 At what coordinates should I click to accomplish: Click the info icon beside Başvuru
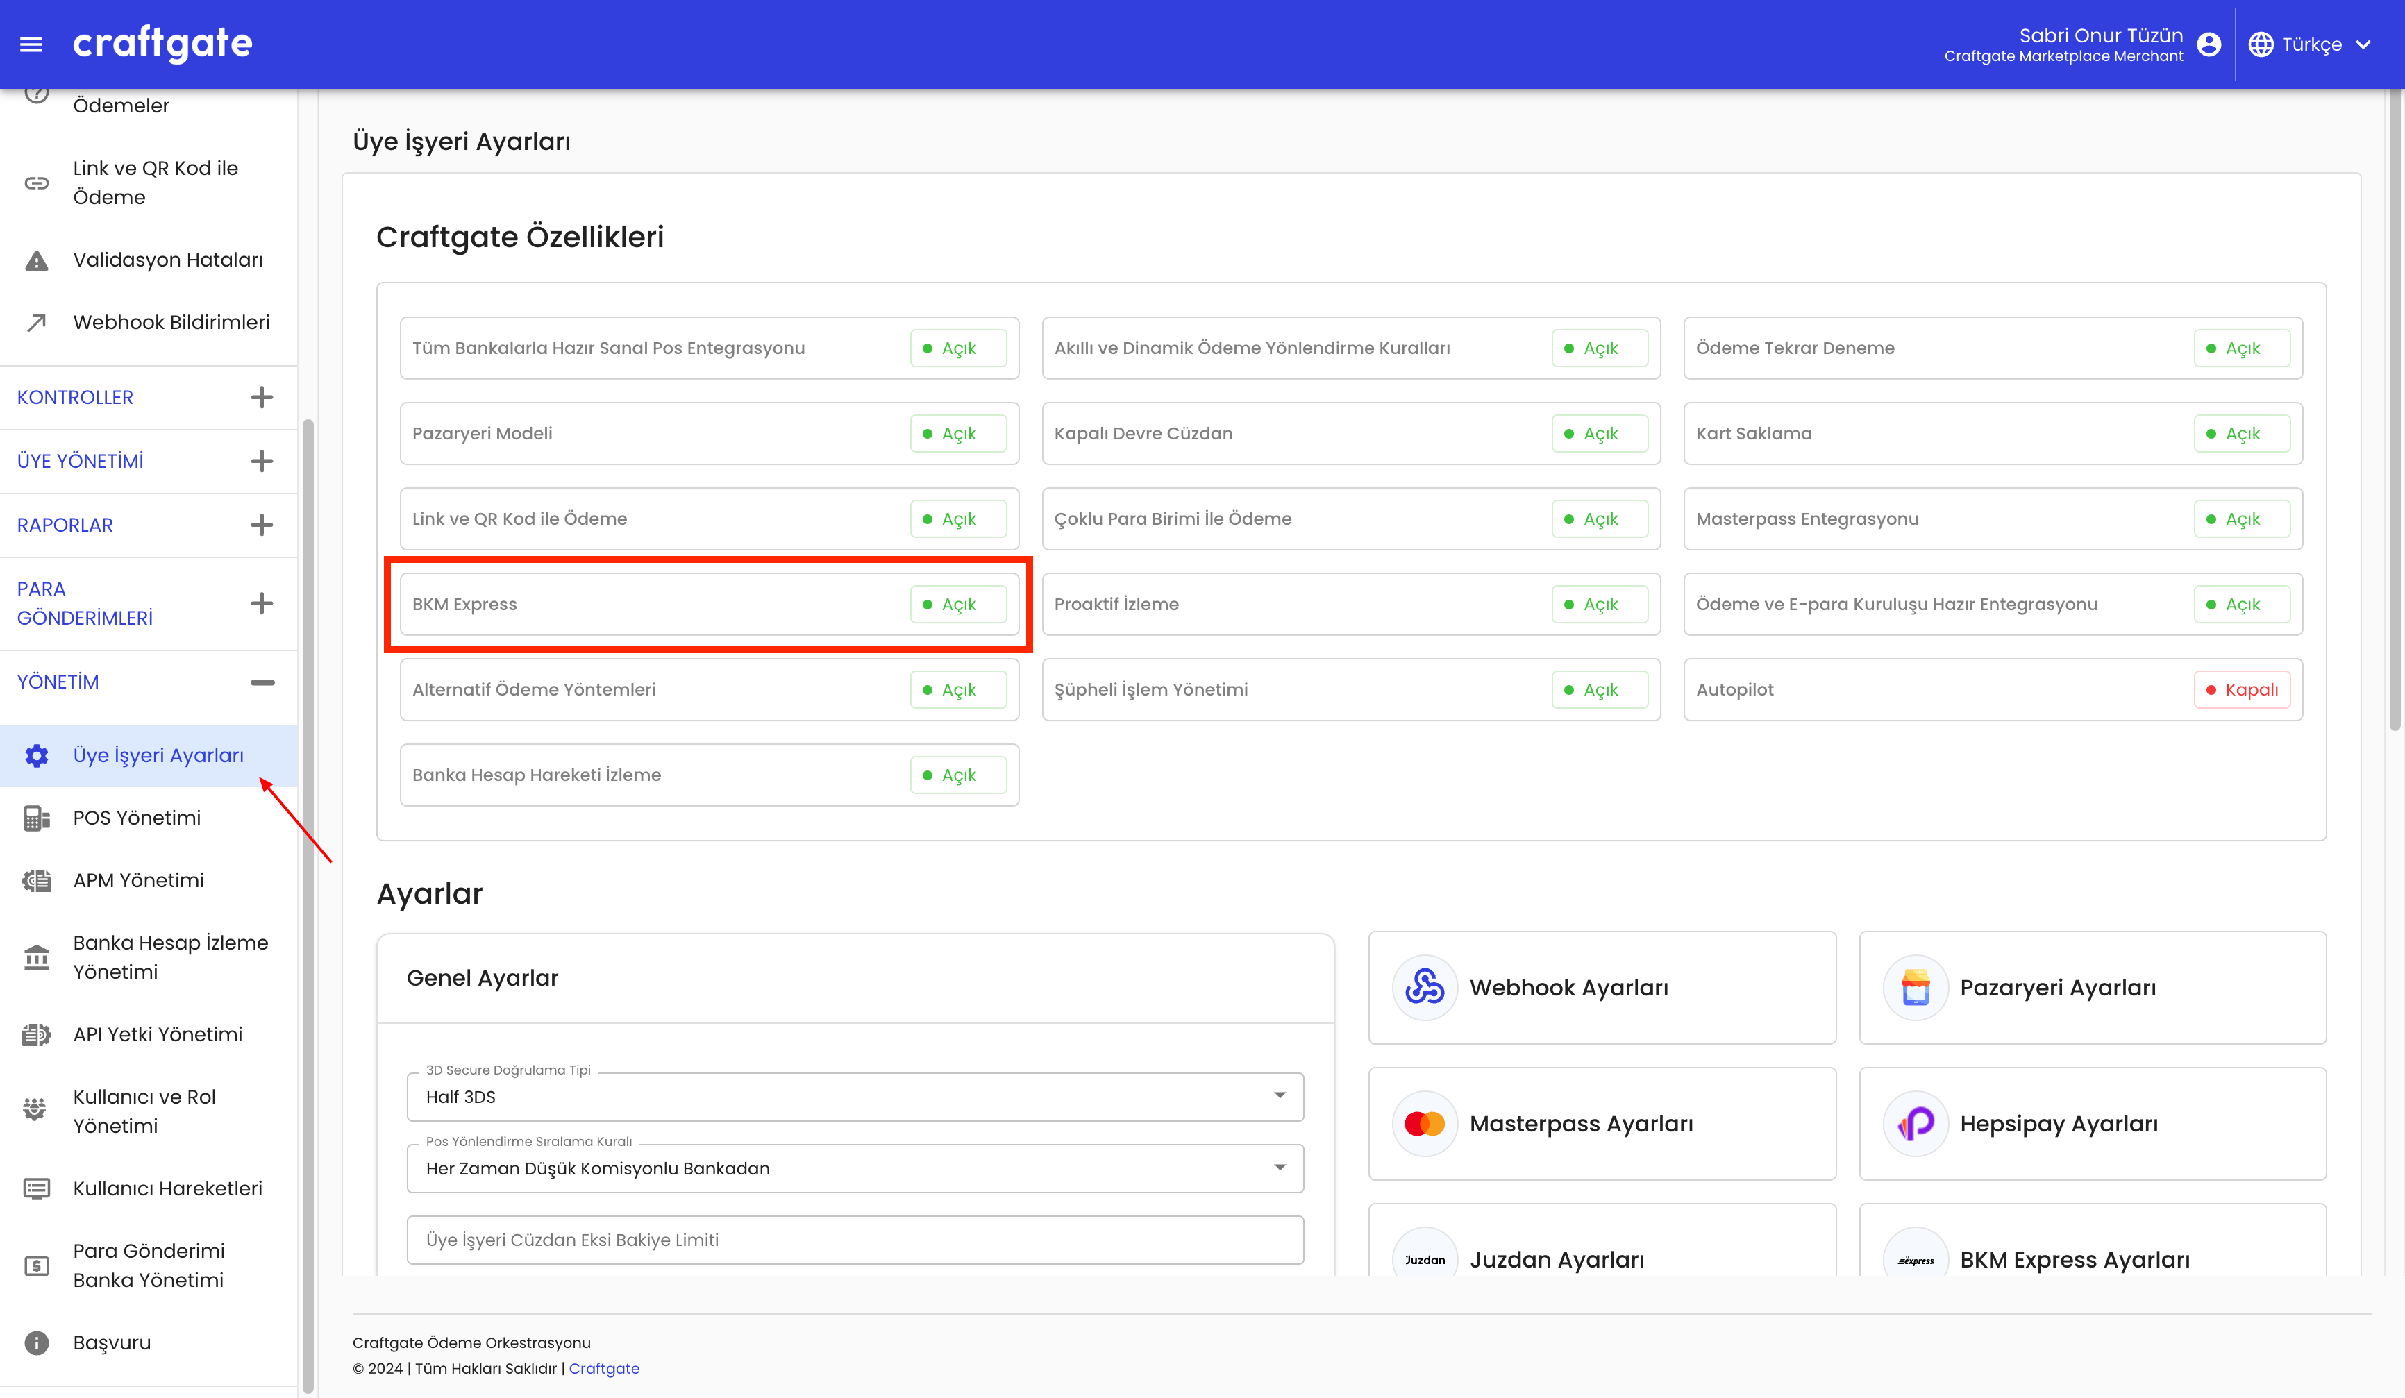coord(36,1342)
